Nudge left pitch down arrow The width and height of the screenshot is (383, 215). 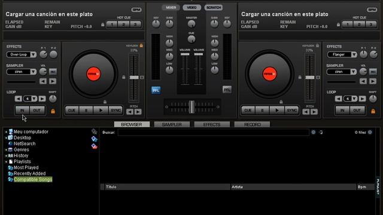tap(130, 112)
